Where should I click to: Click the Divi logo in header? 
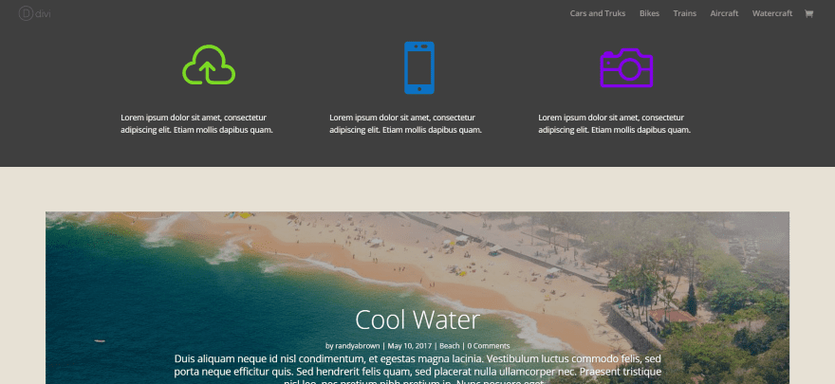click(x=34, y=13)
